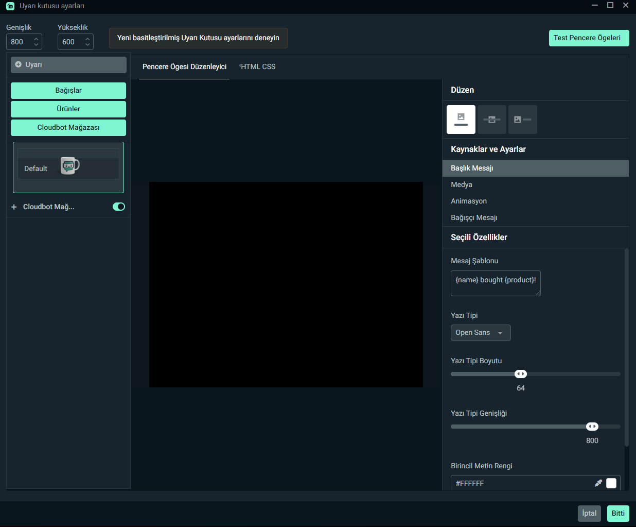Click the plus icon beside Uyarı

tap(19, 64)
